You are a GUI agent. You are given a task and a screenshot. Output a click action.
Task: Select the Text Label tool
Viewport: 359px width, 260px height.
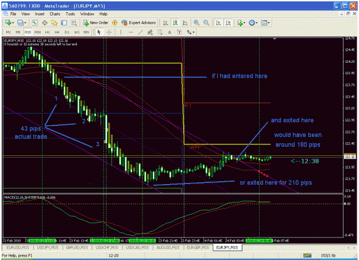pyautogui.click(x=179, y=32)
